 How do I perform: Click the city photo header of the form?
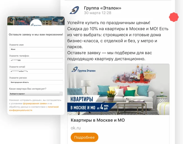[x=36, y=21]
